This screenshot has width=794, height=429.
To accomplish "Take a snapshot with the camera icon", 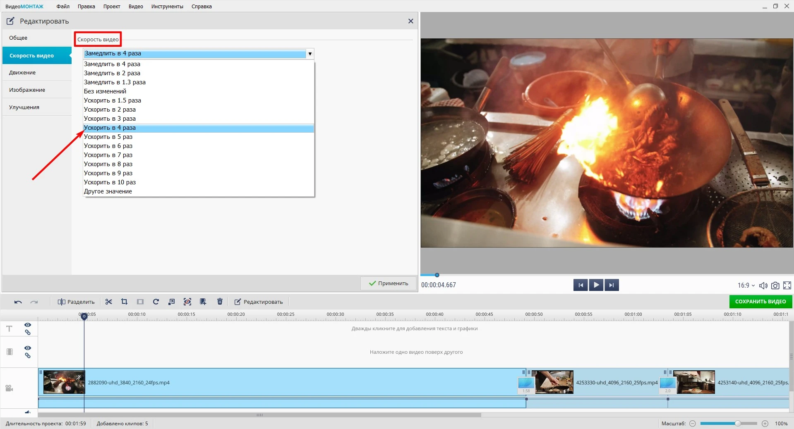I will pos(775,285).
